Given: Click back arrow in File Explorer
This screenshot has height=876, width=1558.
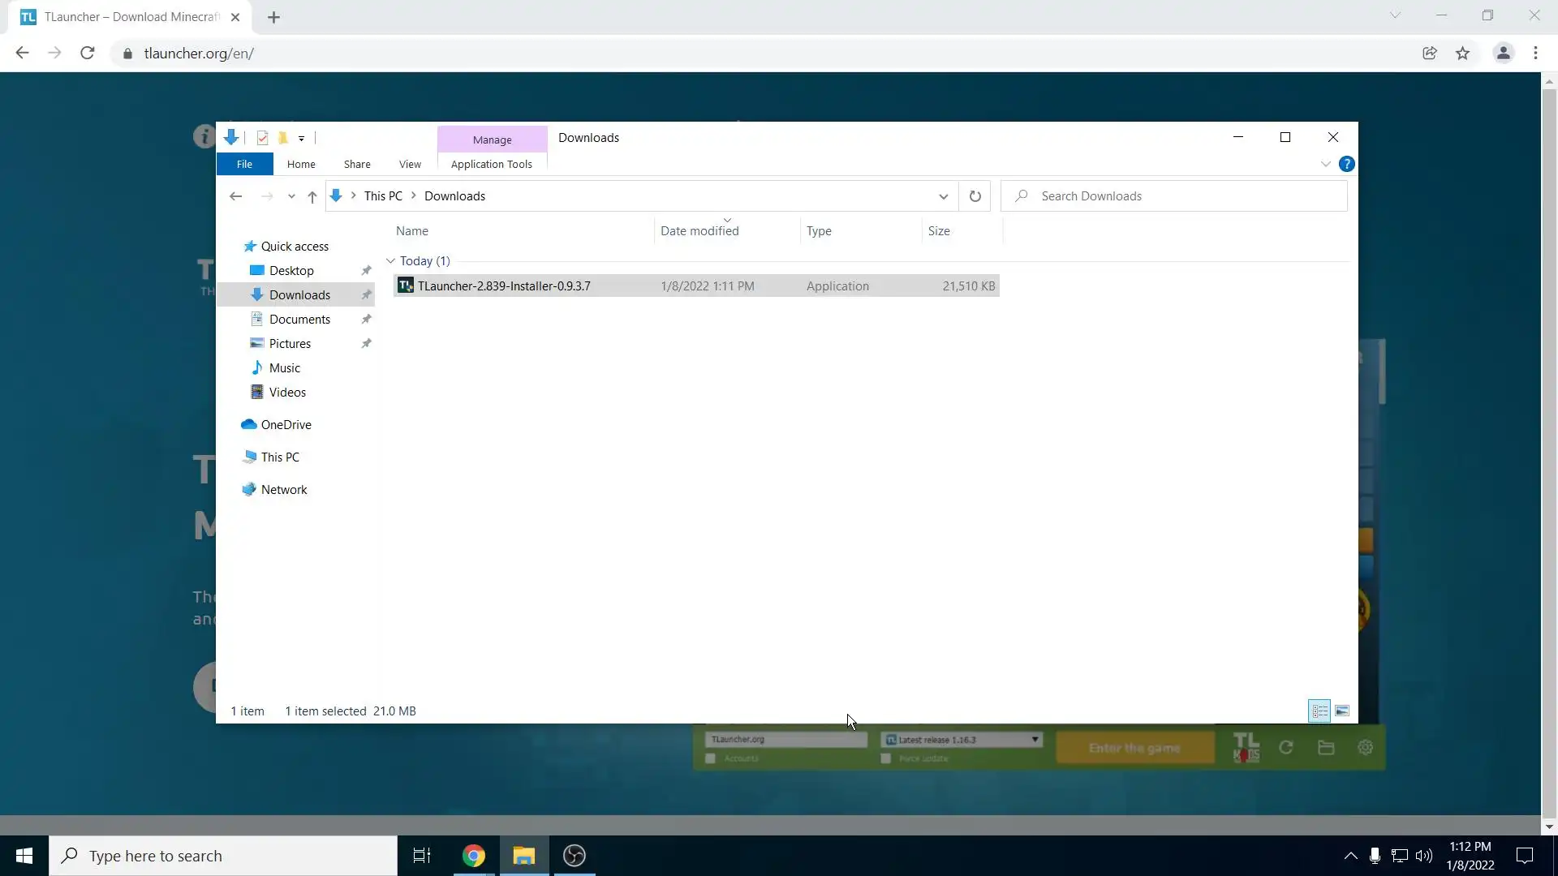Looking at the screenshot, I should click(x=235, y=196).
